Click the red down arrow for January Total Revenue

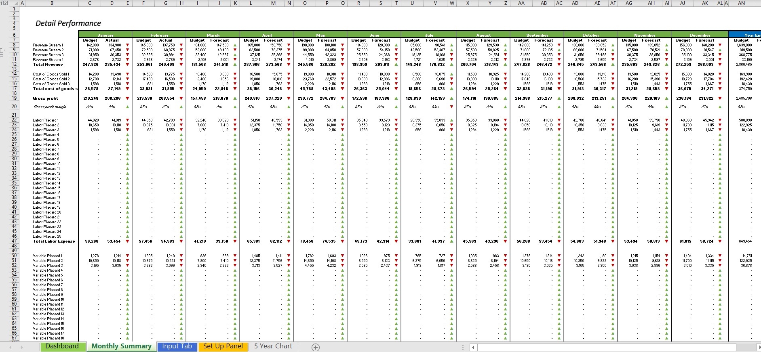[128, 65]
